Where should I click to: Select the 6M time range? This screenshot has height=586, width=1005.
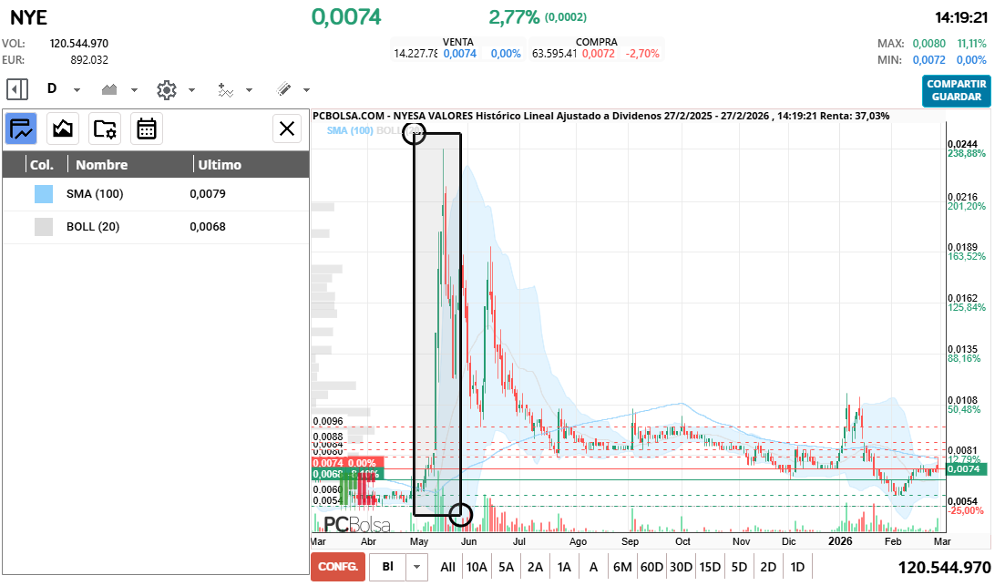(622, 567)
